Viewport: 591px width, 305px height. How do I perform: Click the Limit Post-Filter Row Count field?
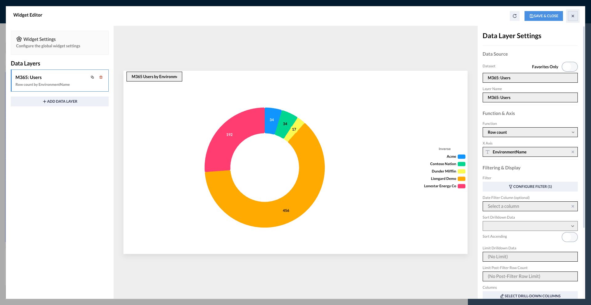(530, 276)
